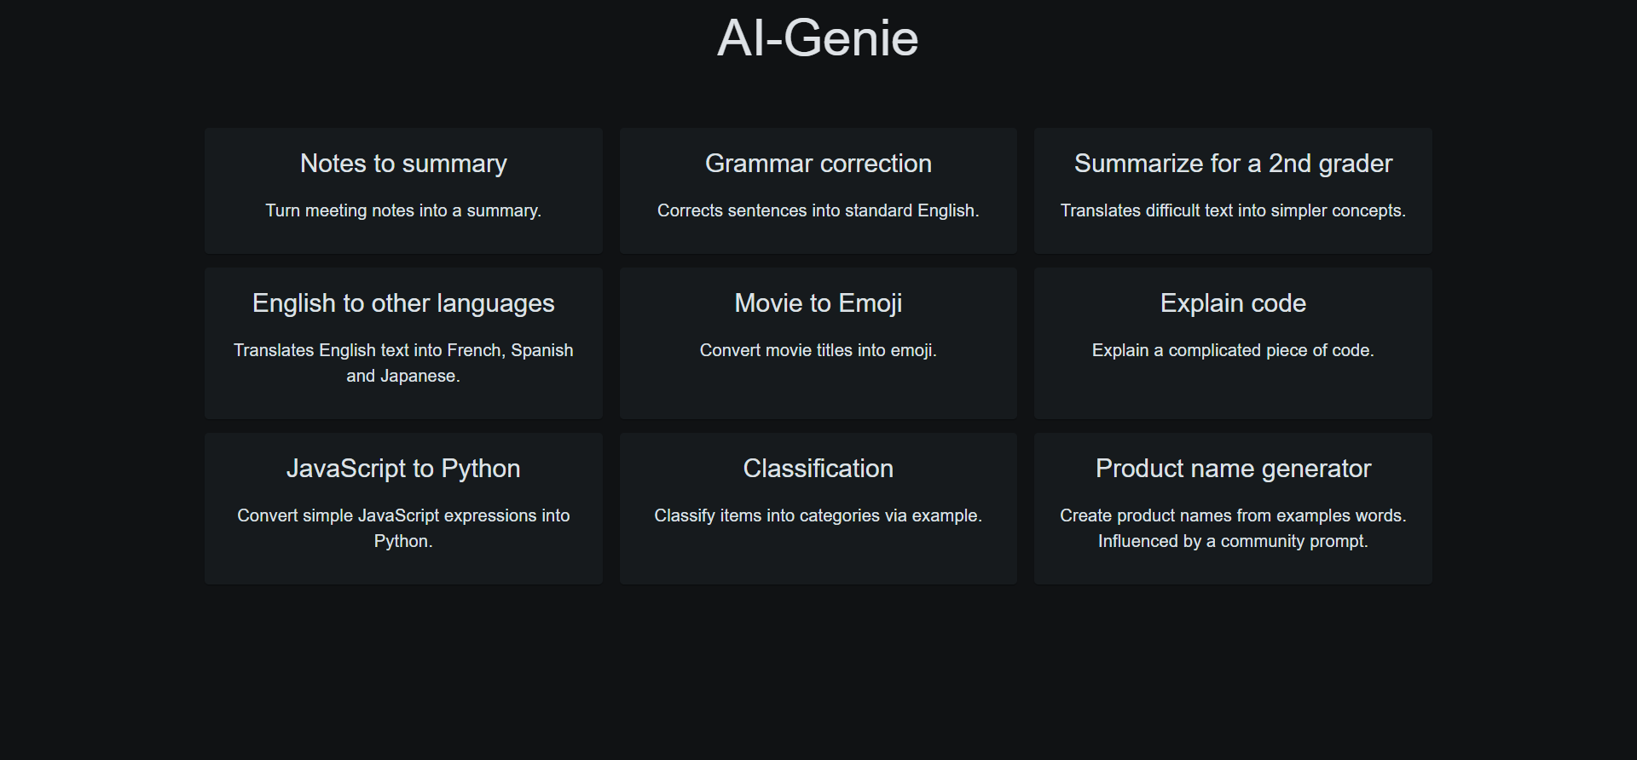Open the Classification tool
The width and height of the screenshot is (1637, 760).
click(818, 508)
